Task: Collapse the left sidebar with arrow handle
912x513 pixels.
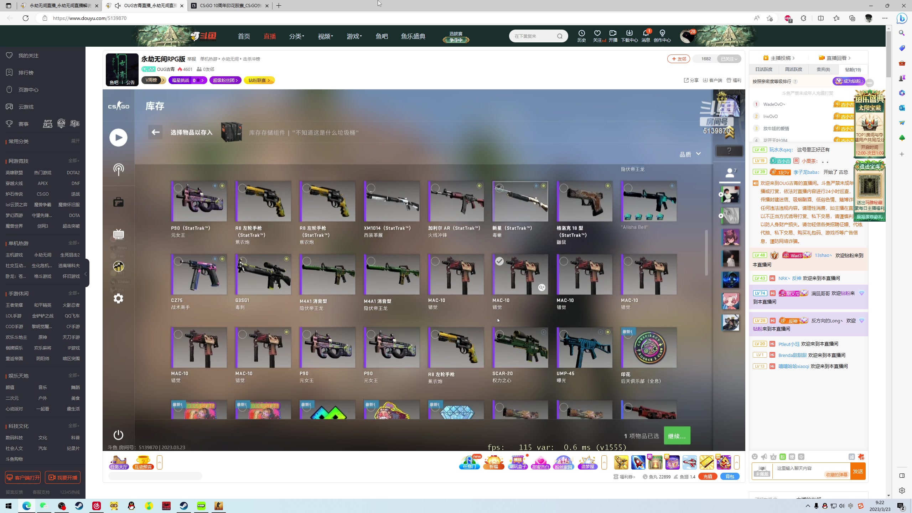Action: 85,274
